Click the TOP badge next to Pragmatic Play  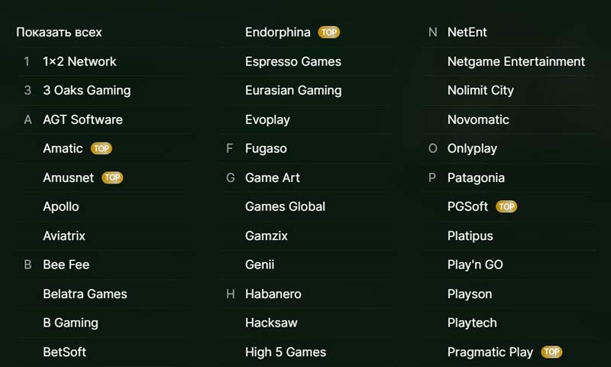point(551,352)
